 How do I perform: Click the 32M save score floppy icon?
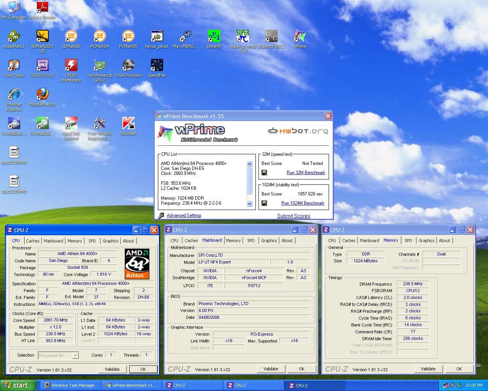(x=264, y=173)
